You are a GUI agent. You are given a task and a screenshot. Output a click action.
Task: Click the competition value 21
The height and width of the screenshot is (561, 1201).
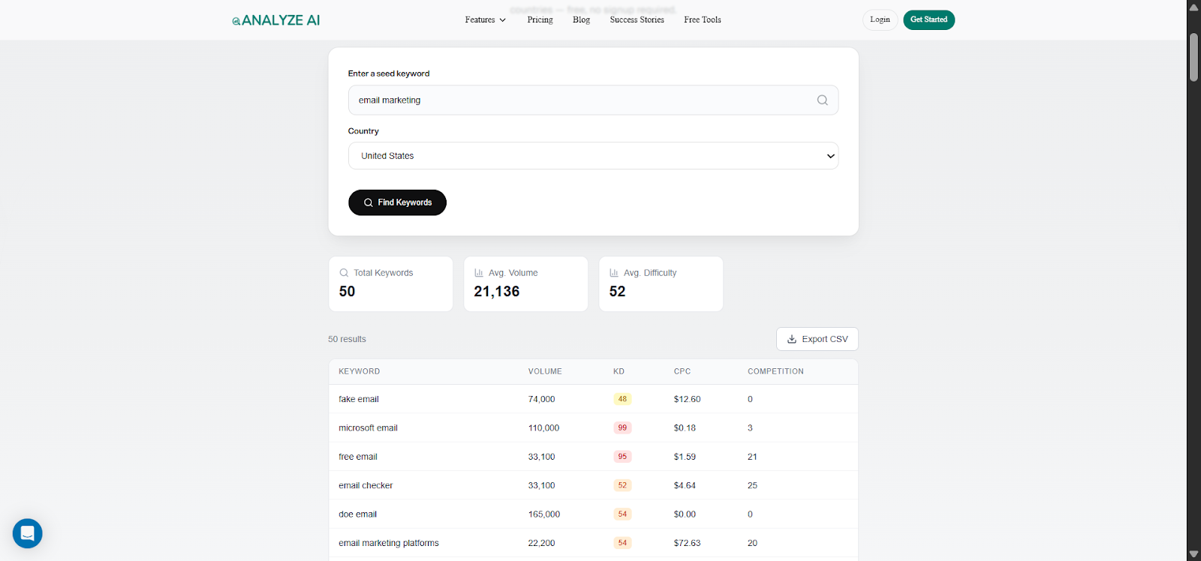752,457
